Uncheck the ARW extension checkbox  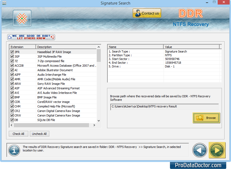click(12, 84)
